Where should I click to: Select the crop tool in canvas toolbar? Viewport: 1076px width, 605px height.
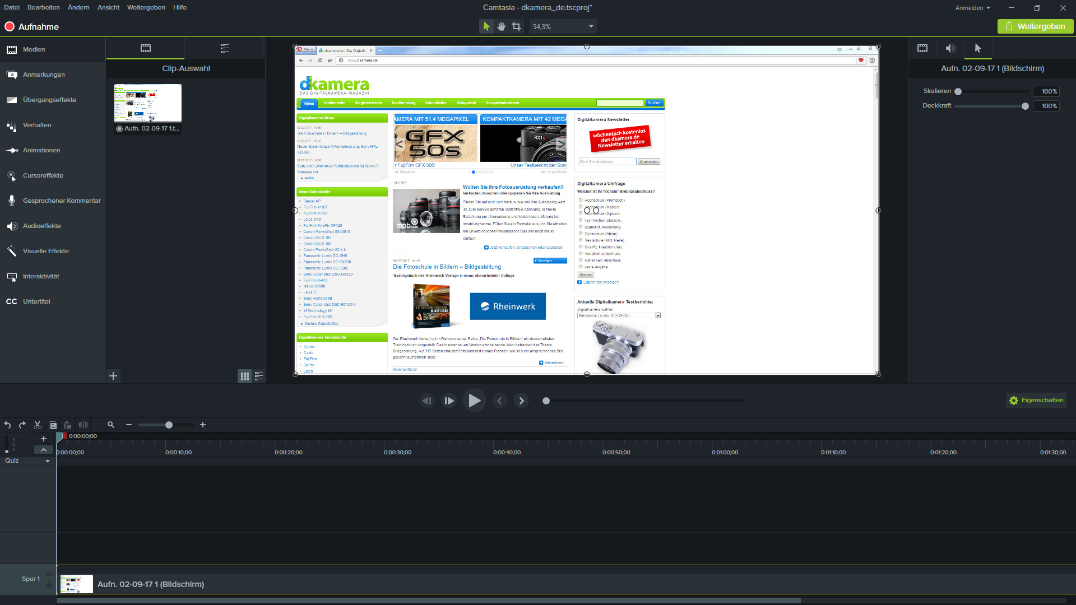516,26
